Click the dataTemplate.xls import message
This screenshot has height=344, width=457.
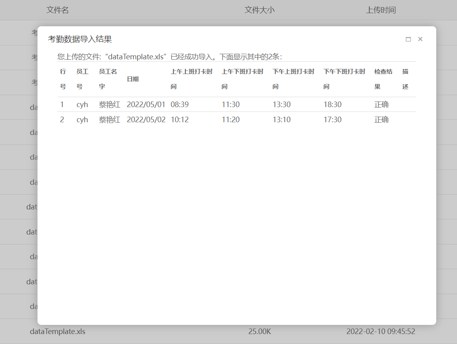(x=169, y=57)
